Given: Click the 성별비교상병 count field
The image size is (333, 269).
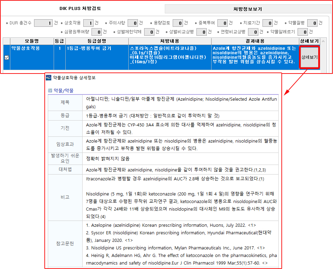Looking at the screenshot, I should point(202,32).
